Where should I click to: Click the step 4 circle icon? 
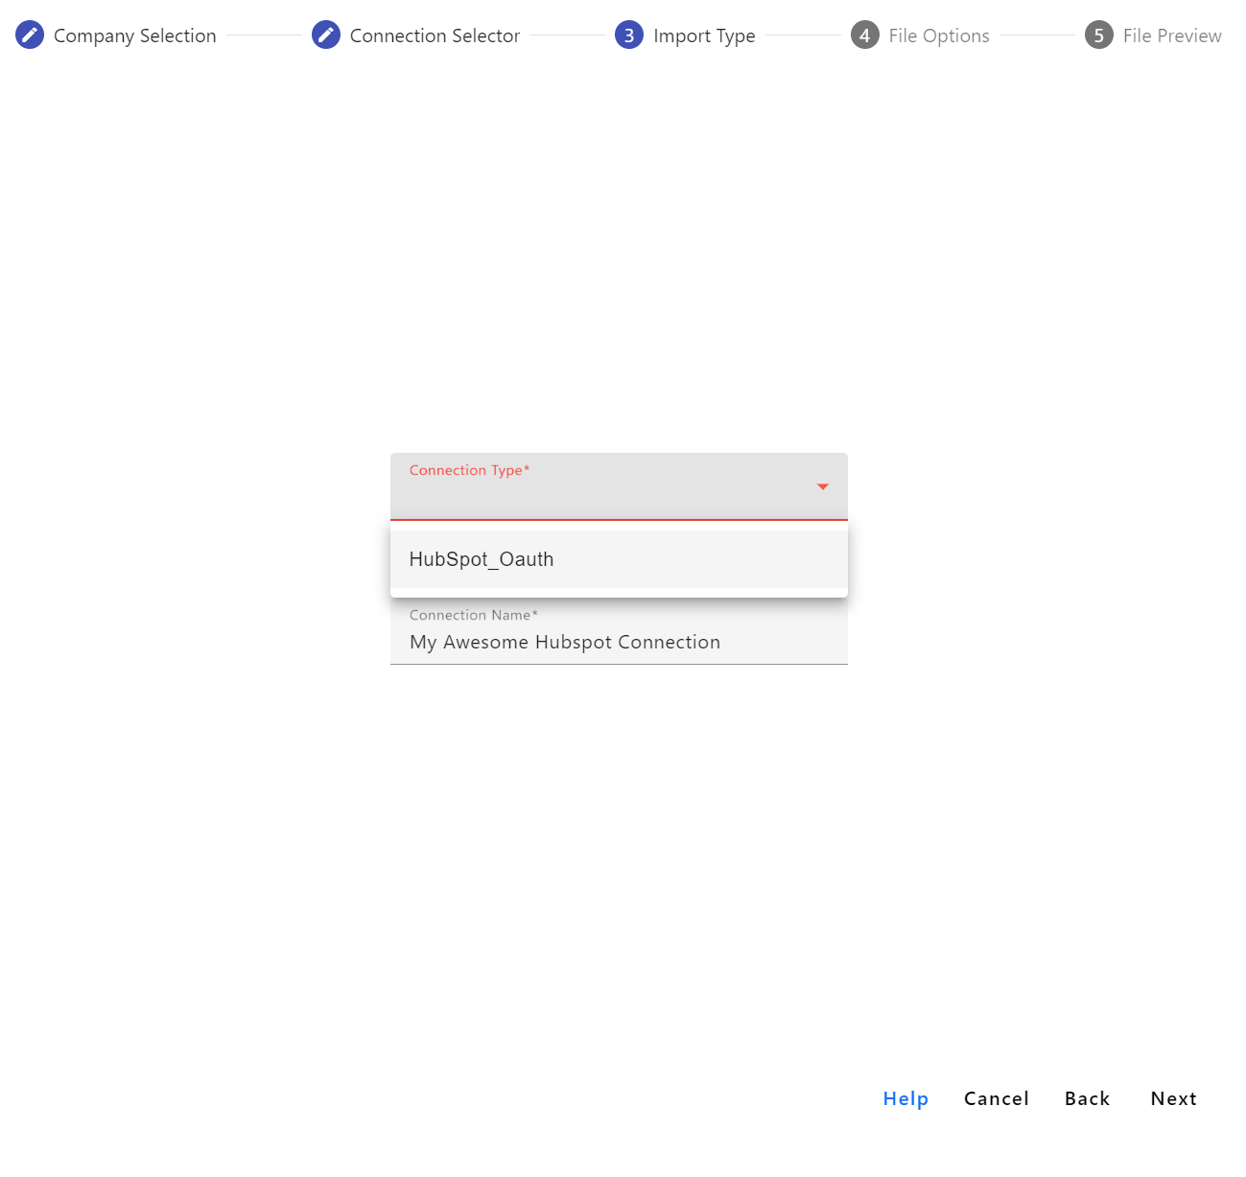pyautogui.click(x=865, y=35)
